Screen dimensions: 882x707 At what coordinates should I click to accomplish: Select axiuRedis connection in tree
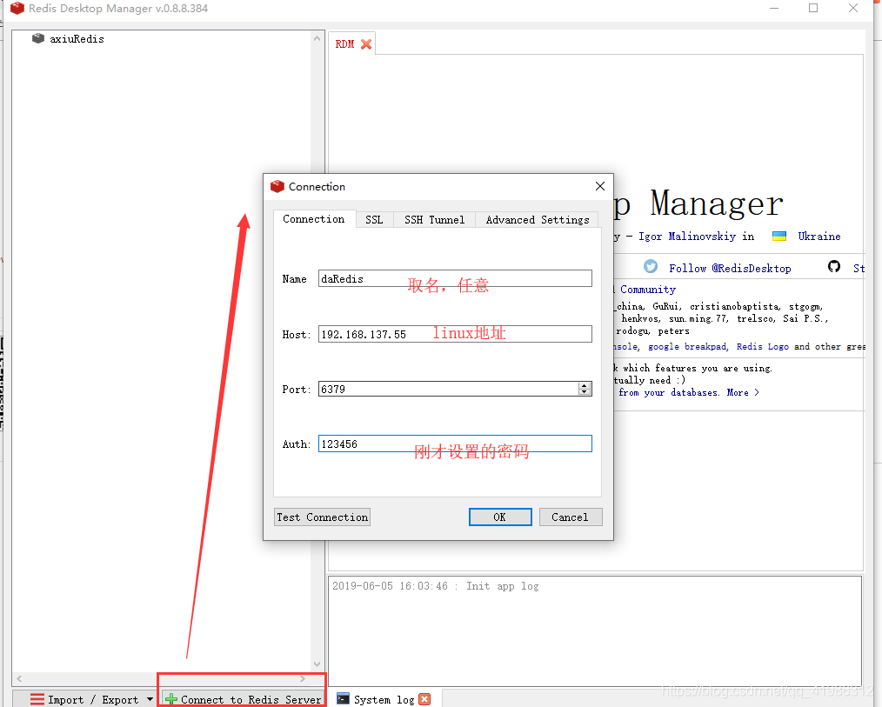click(77, 39)
